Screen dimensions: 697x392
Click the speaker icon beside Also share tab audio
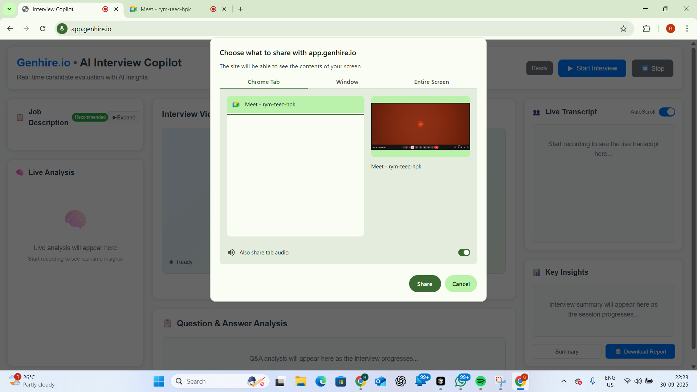click(x=231, y=252)
